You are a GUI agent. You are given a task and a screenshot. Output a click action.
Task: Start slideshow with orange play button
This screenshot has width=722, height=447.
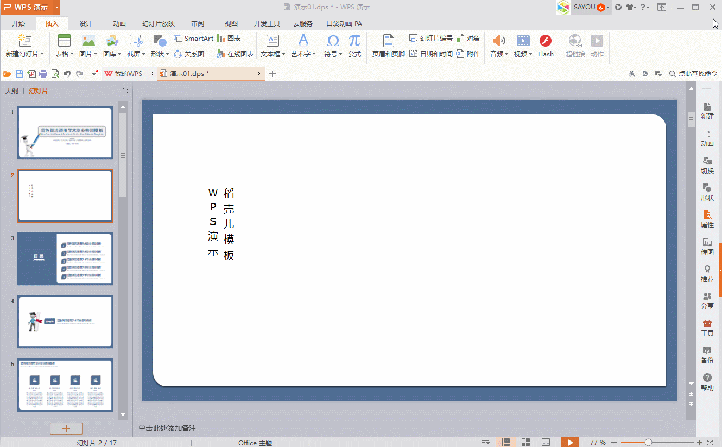pos(570,442)
